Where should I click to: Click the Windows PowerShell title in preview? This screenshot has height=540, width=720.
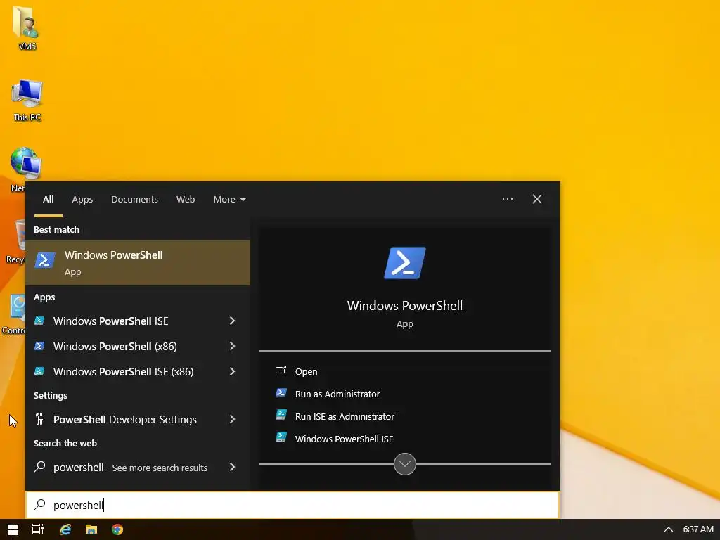point(404,305)
